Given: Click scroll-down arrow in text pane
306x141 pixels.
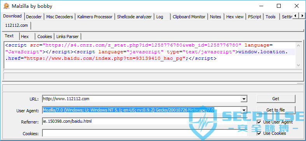Looking at the screenshot, I should pyautogui.click(x=298, y=65).
